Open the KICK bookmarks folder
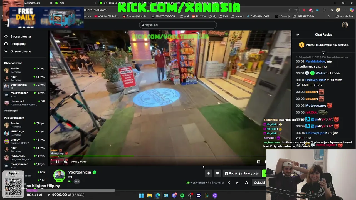The image size is (356, 200). point(223,16)
